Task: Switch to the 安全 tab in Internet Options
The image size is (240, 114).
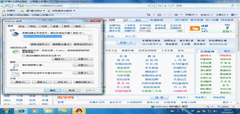Action: pyautogui.click(x=21, y=26)
